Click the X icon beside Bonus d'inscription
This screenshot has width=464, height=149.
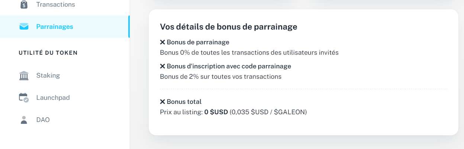tap(162, 66)
